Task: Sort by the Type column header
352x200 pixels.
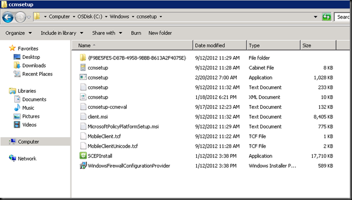Action: pyautogui.click(x=273, y=45)
